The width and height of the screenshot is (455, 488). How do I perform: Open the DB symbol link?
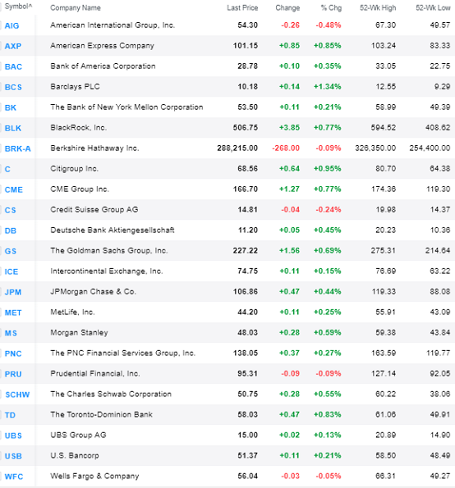pyautogui.click(x=11, y=231)
